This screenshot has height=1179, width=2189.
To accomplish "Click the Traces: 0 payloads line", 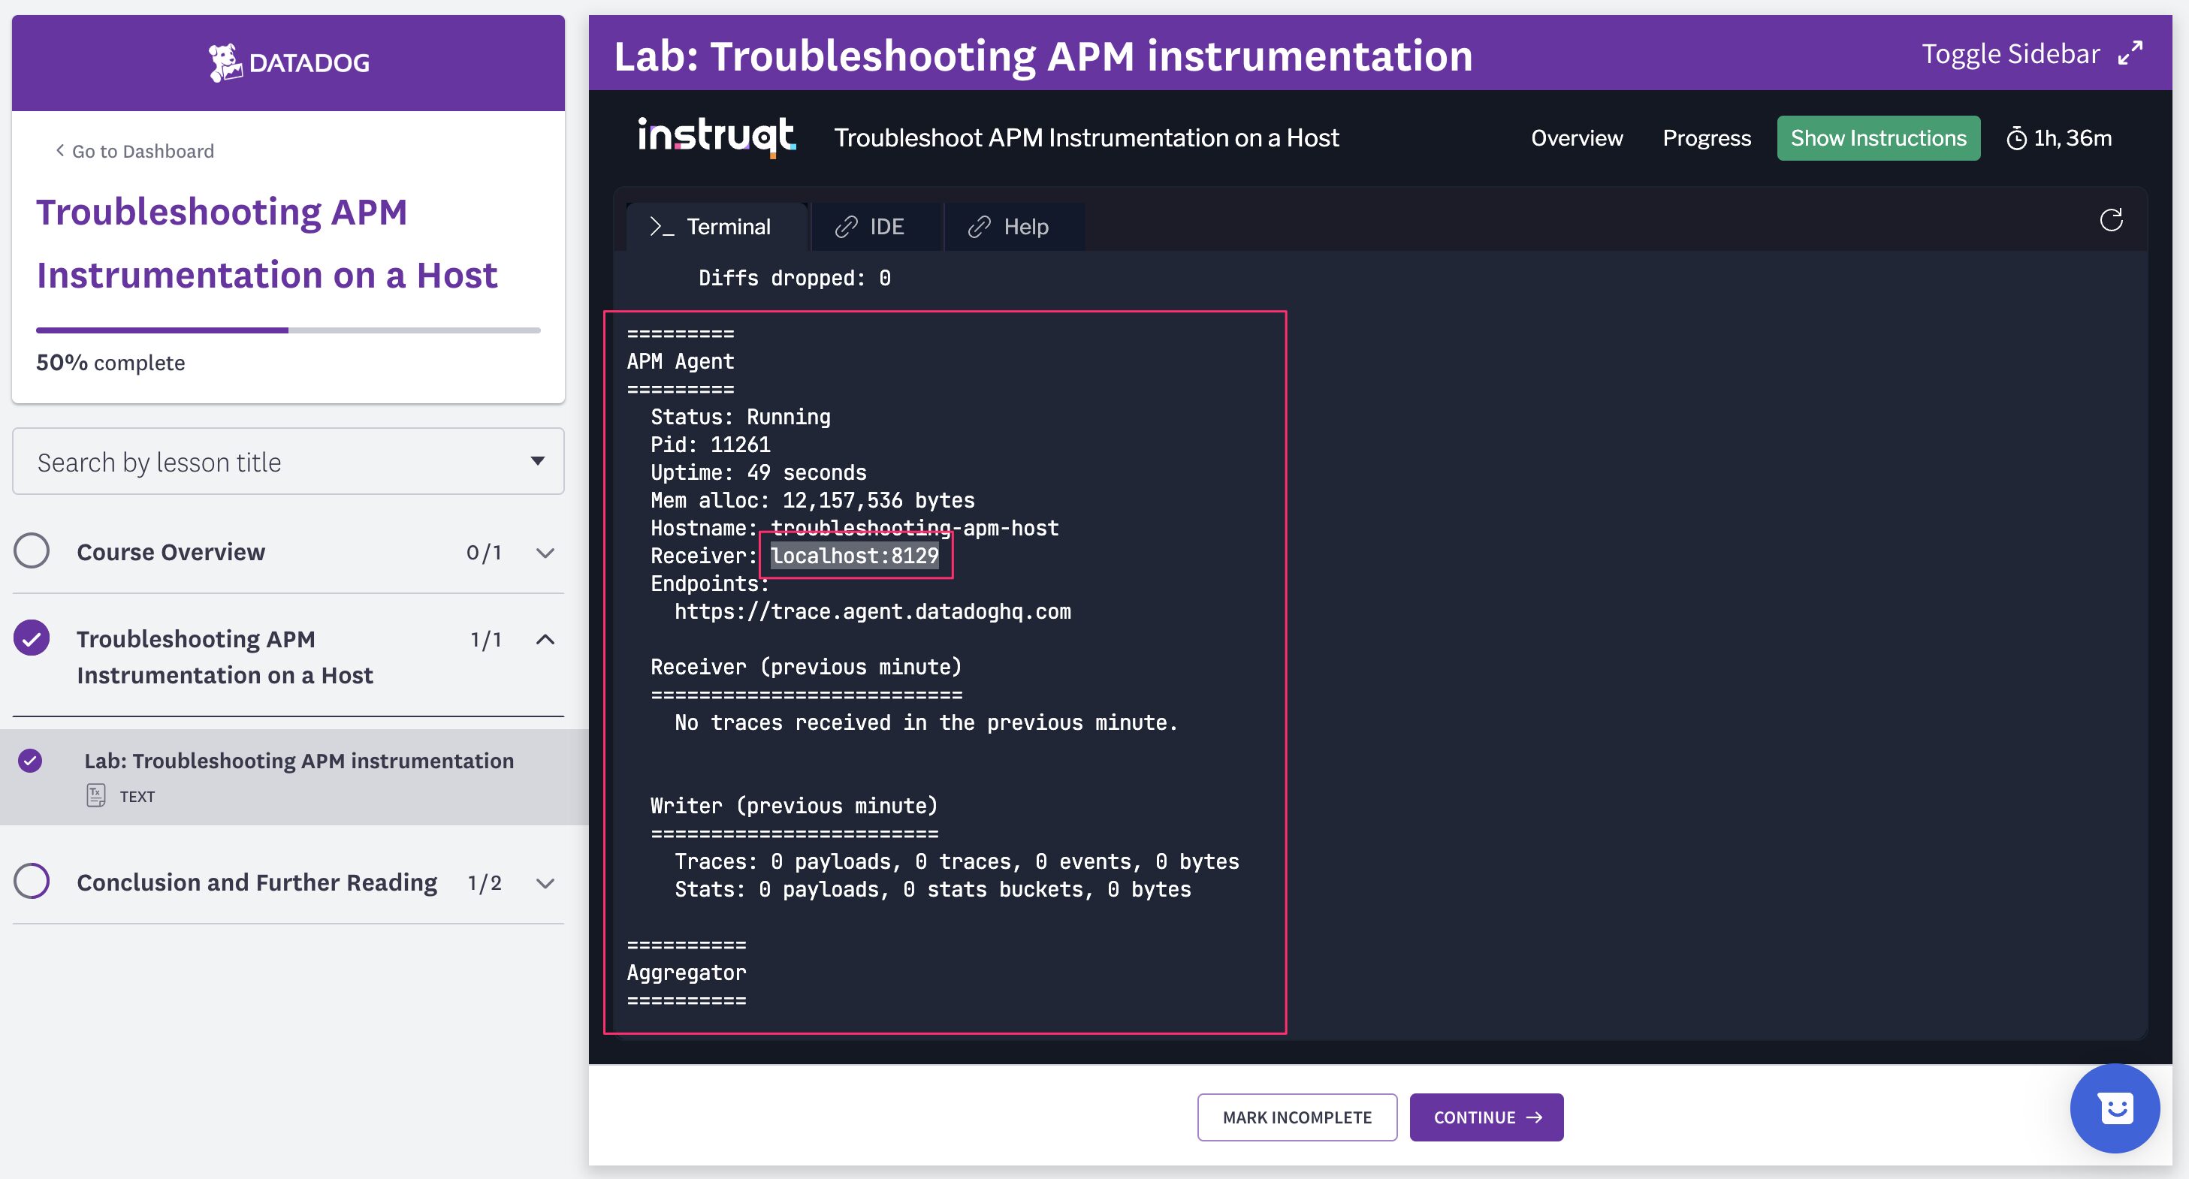I will (x=957, y=862).
